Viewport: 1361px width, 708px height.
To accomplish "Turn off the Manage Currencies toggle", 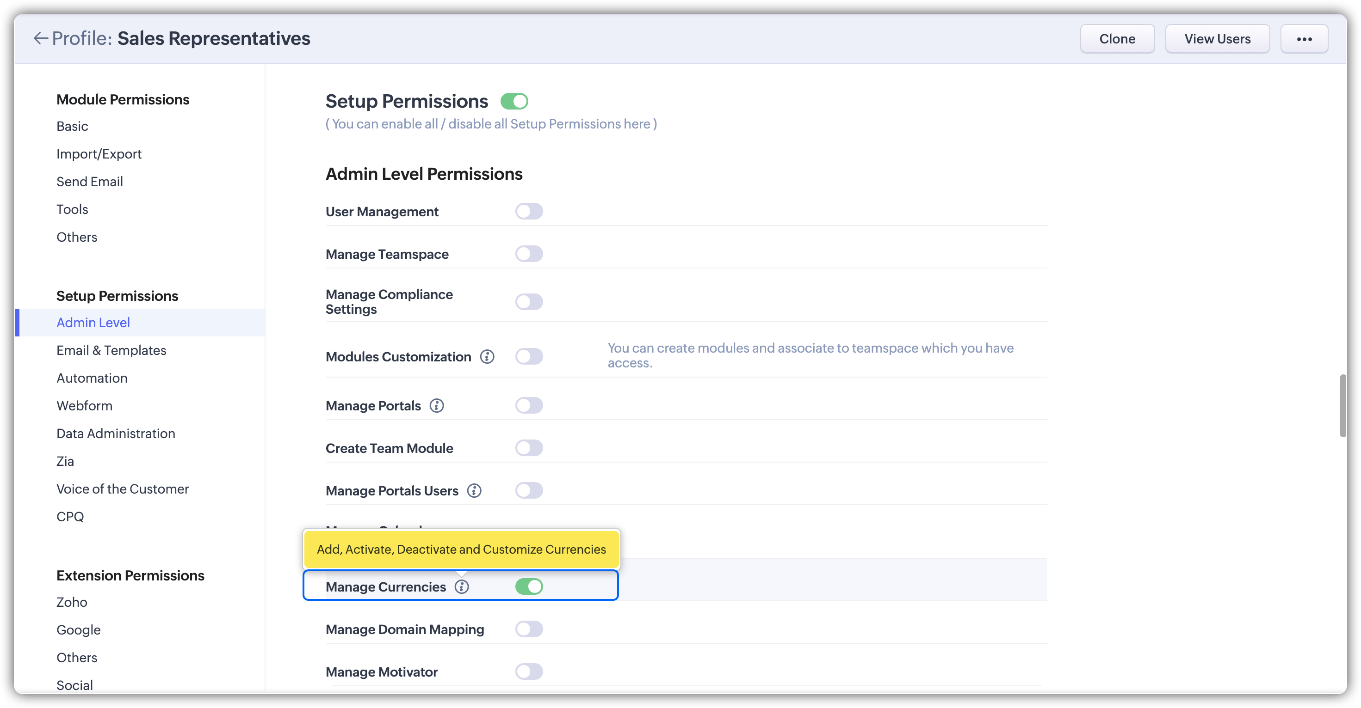I will tap(529, 586).
